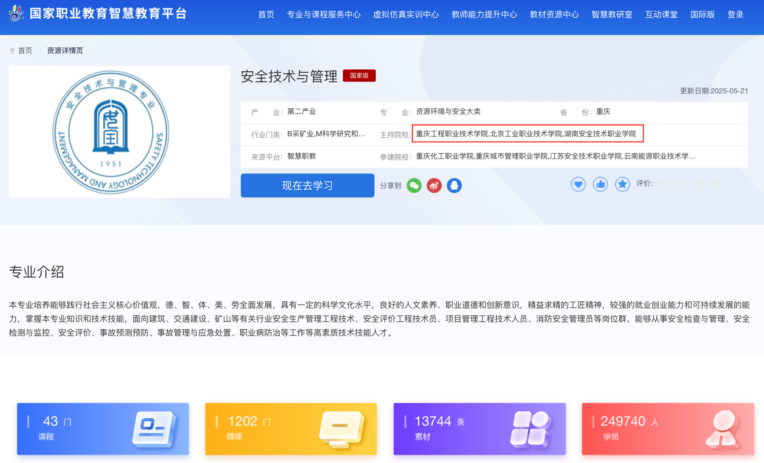Open 首页 in top navigation

(x=266, y=15)
